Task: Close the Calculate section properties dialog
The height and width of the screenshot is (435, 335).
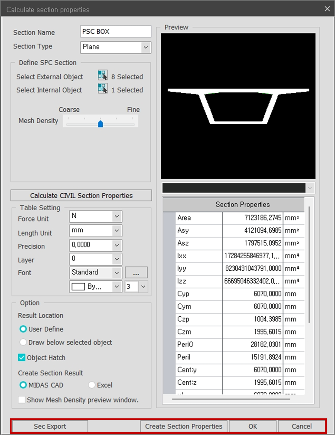Action: click(x=327, y=9)
